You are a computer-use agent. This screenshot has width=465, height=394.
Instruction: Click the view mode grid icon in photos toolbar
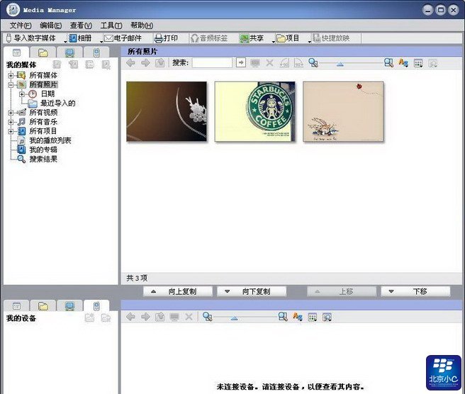point(418,63)
